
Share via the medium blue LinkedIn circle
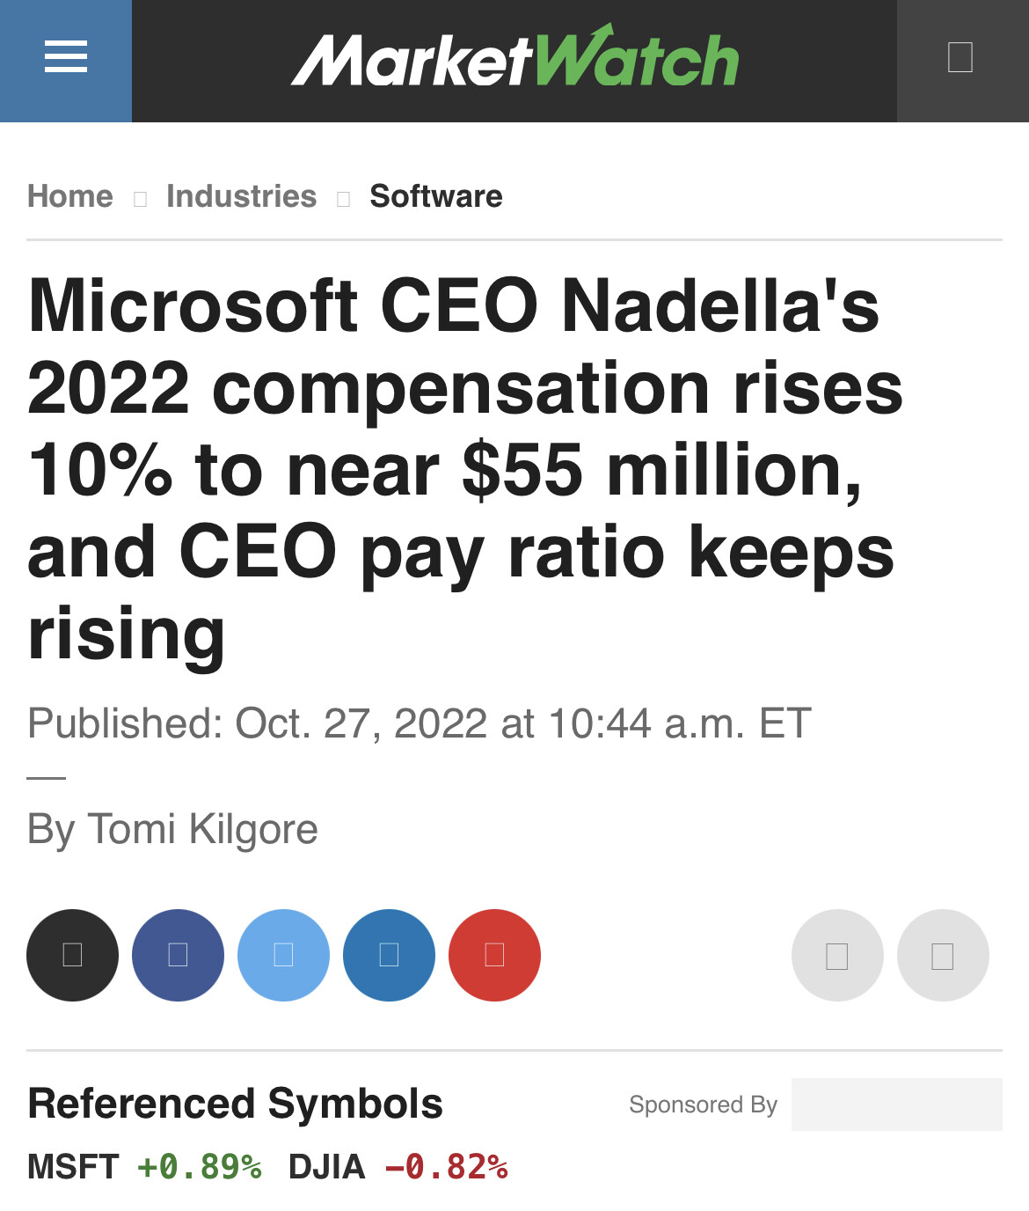click(x=389, y=955)
